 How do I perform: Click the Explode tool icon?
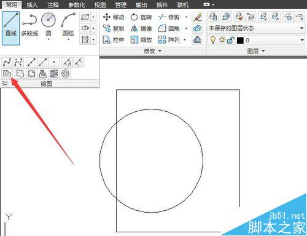[197, 28]
